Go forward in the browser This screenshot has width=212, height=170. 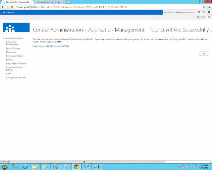point(7,7)
